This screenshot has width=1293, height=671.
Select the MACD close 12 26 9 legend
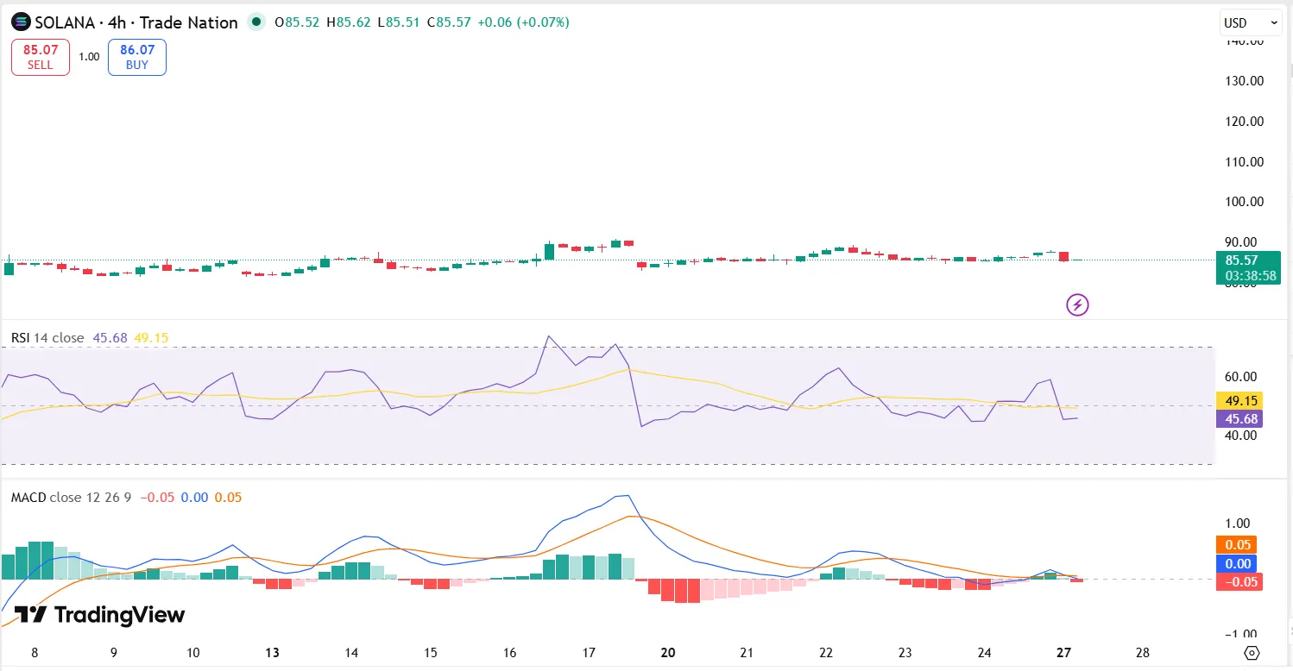tap(71, 498)
